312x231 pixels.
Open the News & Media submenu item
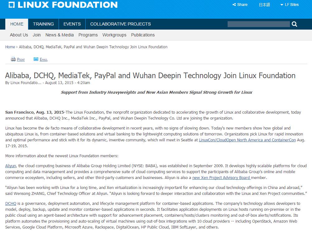[59, 35]
